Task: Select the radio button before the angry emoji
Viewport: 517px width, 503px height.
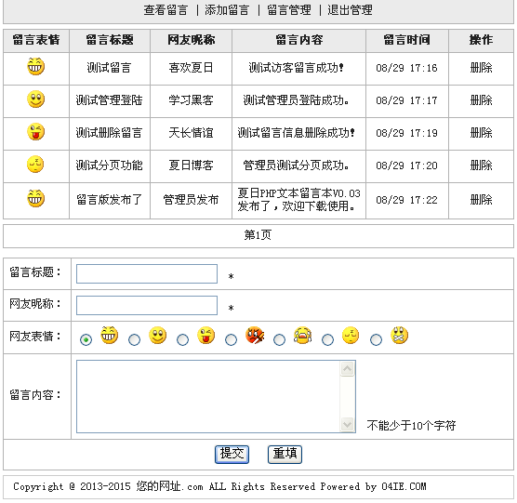Action: (231, 339)
